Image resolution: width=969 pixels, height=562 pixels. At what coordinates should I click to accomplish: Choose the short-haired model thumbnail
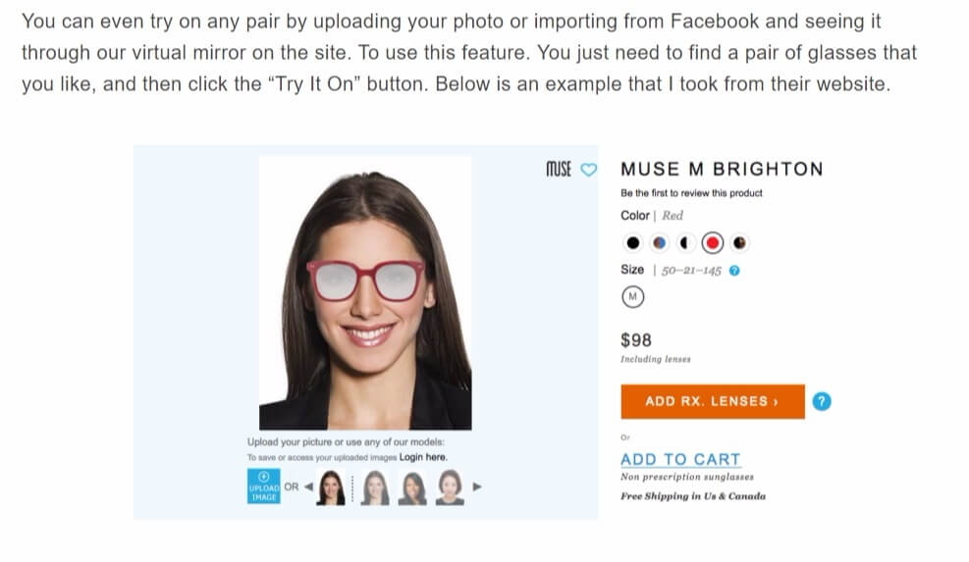coord(450,486)
